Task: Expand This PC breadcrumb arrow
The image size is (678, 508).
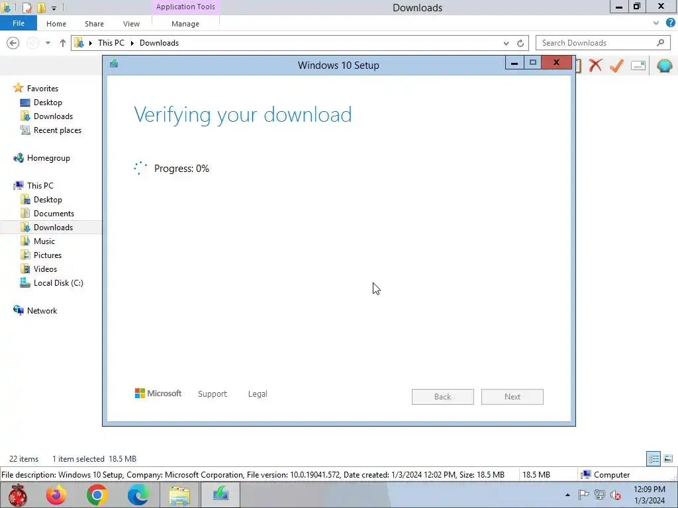Action: [132, 43]
